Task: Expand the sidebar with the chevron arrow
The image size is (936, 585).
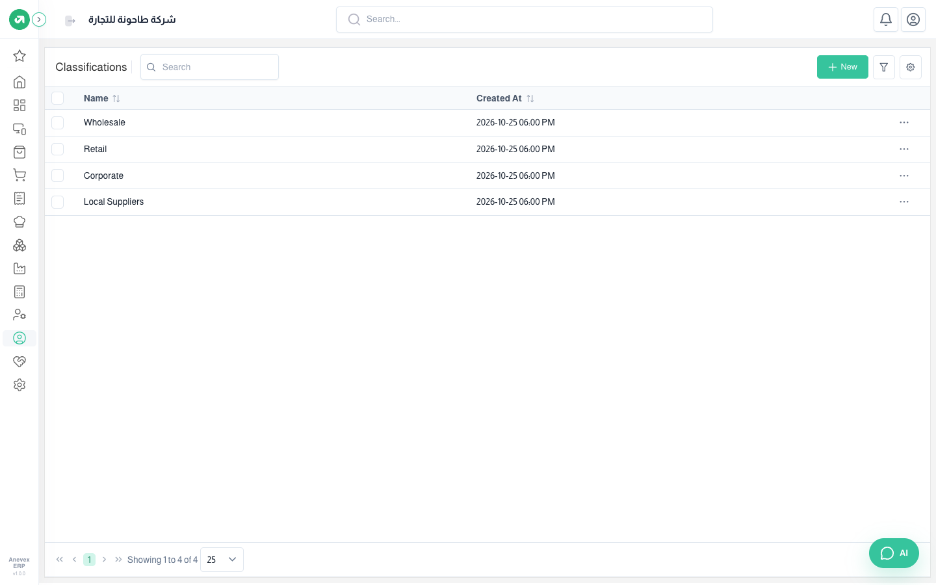Action: pos(39,19)
